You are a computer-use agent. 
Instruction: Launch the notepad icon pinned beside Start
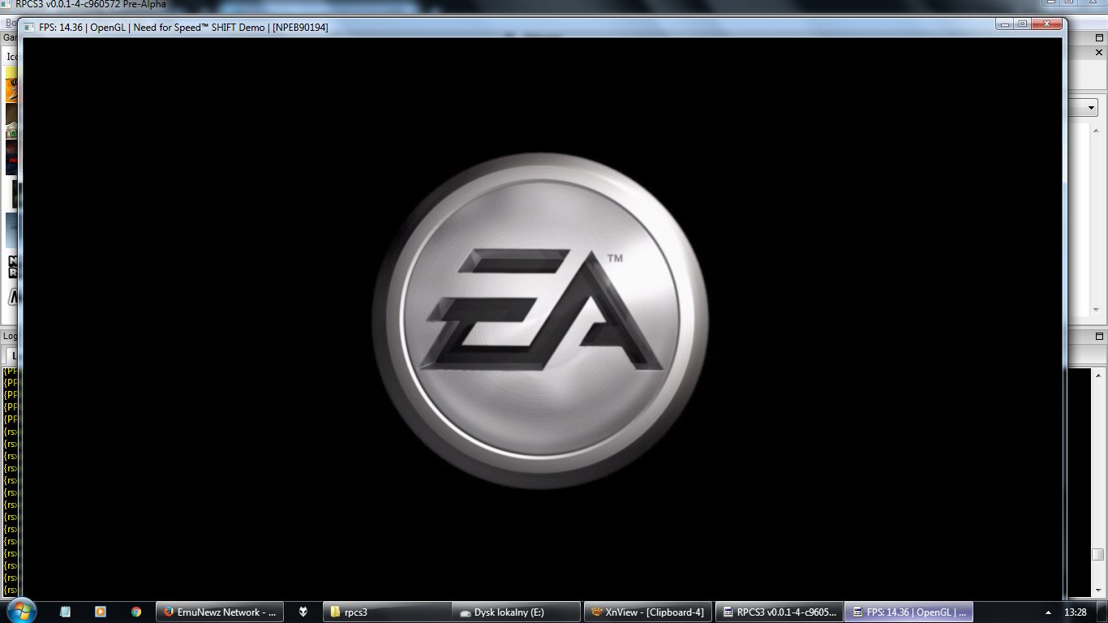point(65,612)
